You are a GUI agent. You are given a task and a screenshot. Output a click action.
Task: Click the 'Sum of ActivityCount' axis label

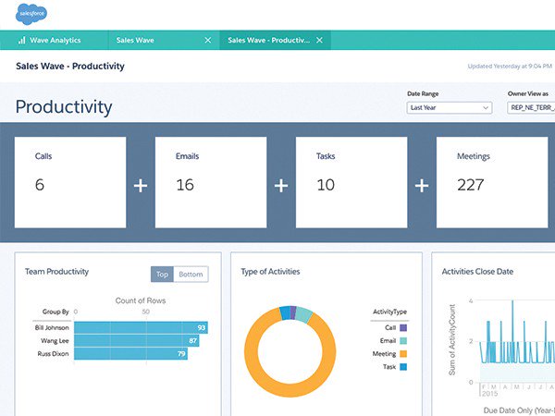click(452, 339)
